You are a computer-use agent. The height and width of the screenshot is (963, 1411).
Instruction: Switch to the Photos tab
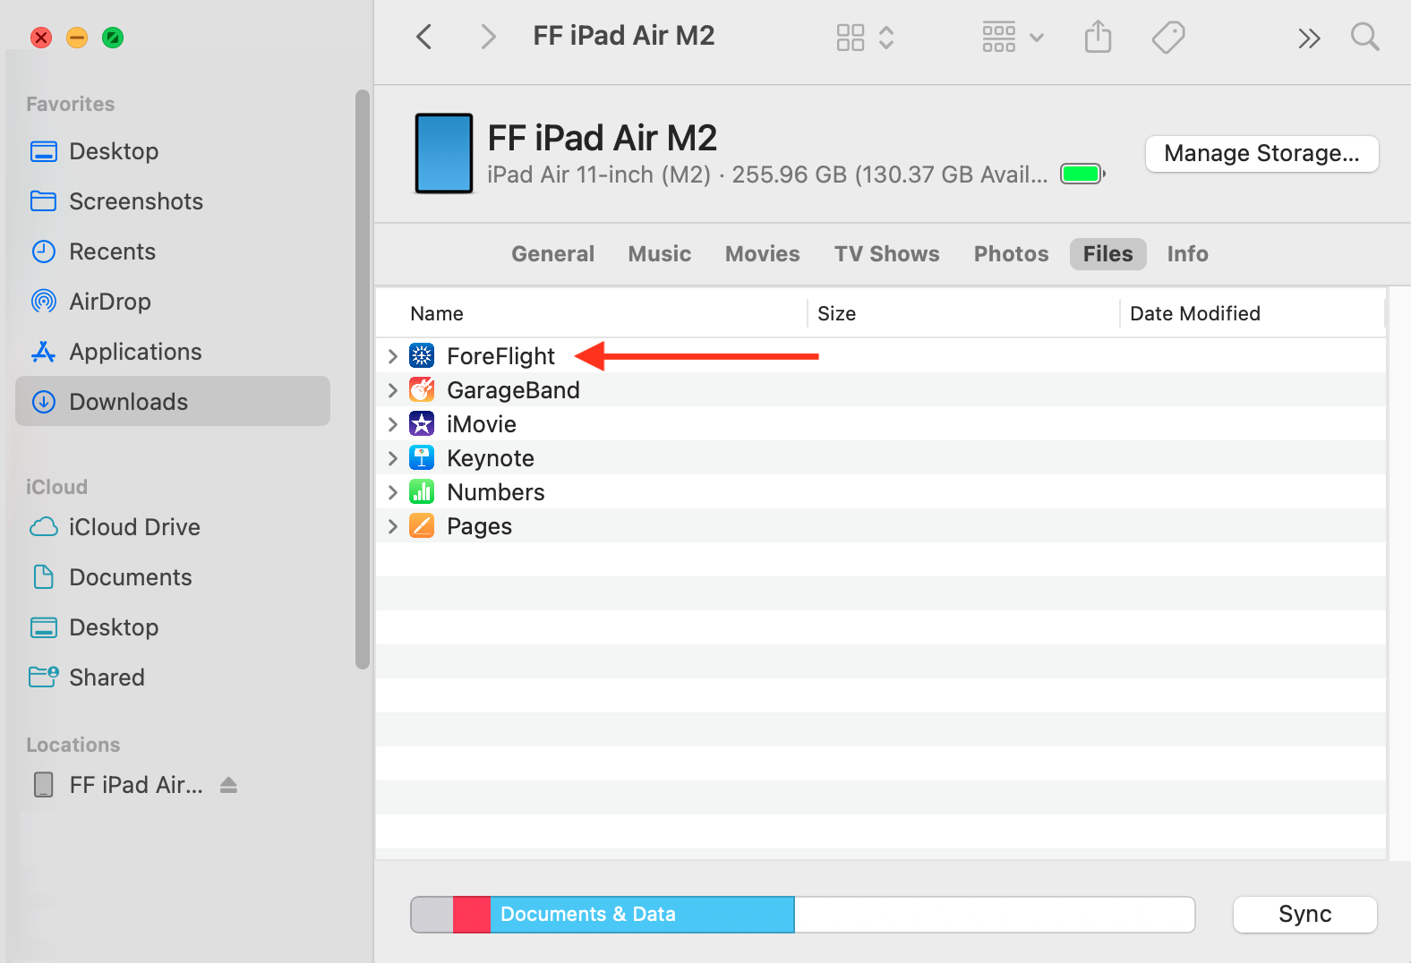coord(1011,254)
